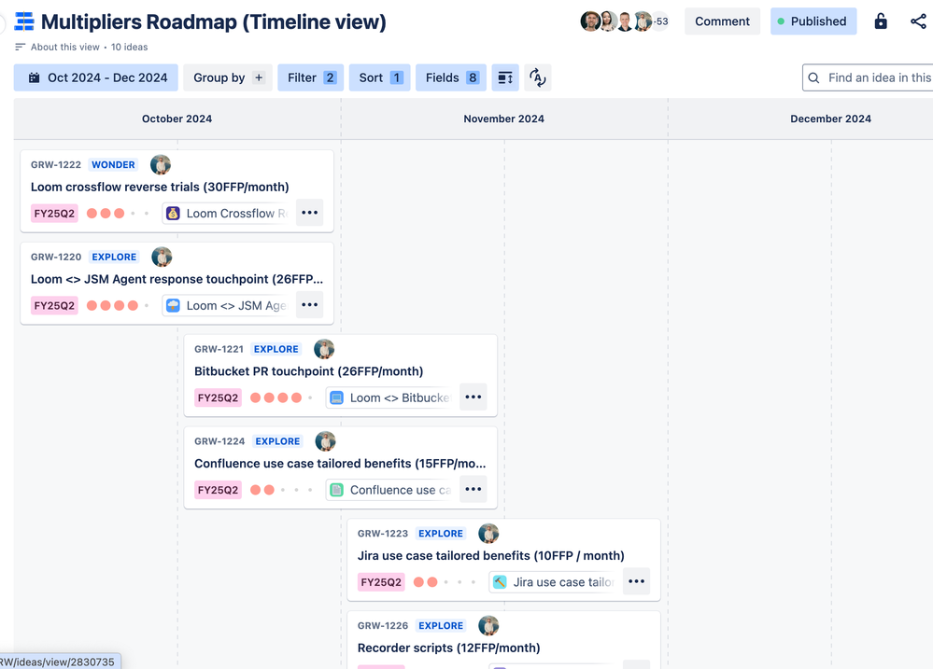Screen dimensions: 933x669
Task: Click FY25Q2 tag on GRW-1222 card
Action: pos(54,214)
